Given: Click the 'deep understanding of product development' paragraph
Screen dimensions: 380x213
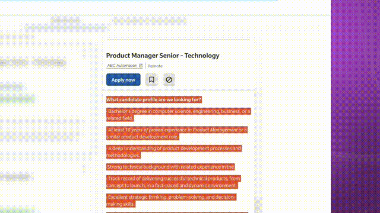Looking at the screenshot, I should click(174, 152).
